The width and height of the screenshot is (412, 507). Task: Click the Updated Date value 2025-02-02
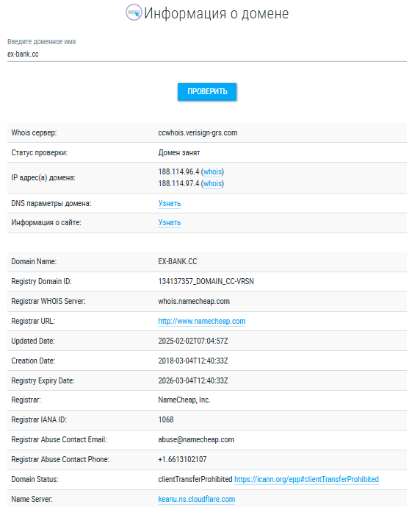point(193,341)
